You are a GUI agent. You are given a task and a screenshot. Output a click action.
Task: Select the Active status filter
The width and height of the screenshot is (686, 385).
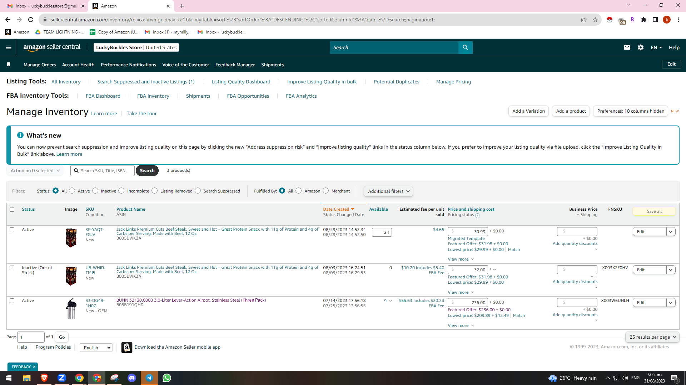pos(72,191)
